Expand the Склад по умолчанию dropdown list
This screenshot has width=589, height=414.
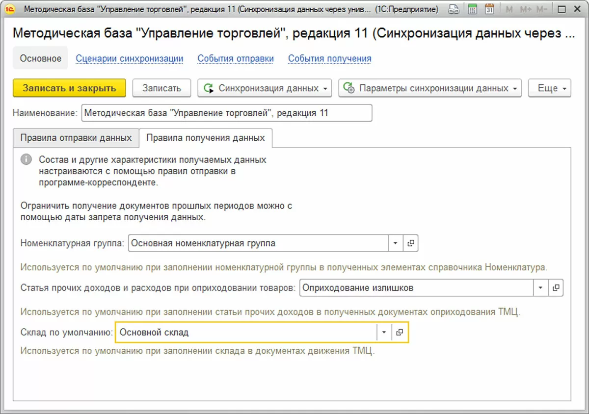click(384, 332)
